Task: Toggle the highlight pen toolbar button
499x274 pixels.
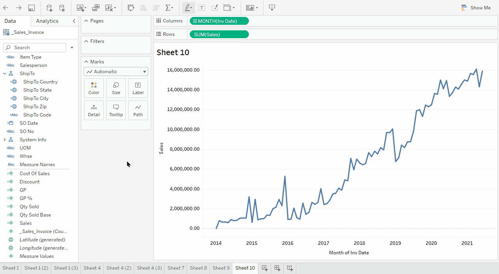Action: [188, 8]
